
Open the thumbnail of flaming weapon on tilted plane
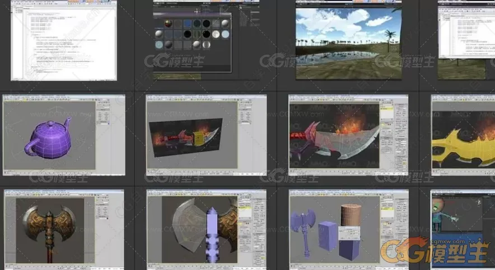click(206, 135)
